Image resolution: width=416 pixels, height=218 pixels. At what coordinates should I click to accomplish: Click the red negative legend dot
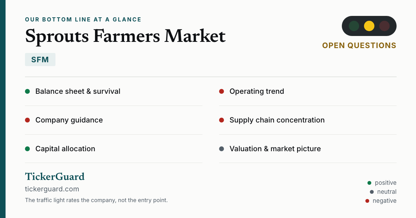367,201
